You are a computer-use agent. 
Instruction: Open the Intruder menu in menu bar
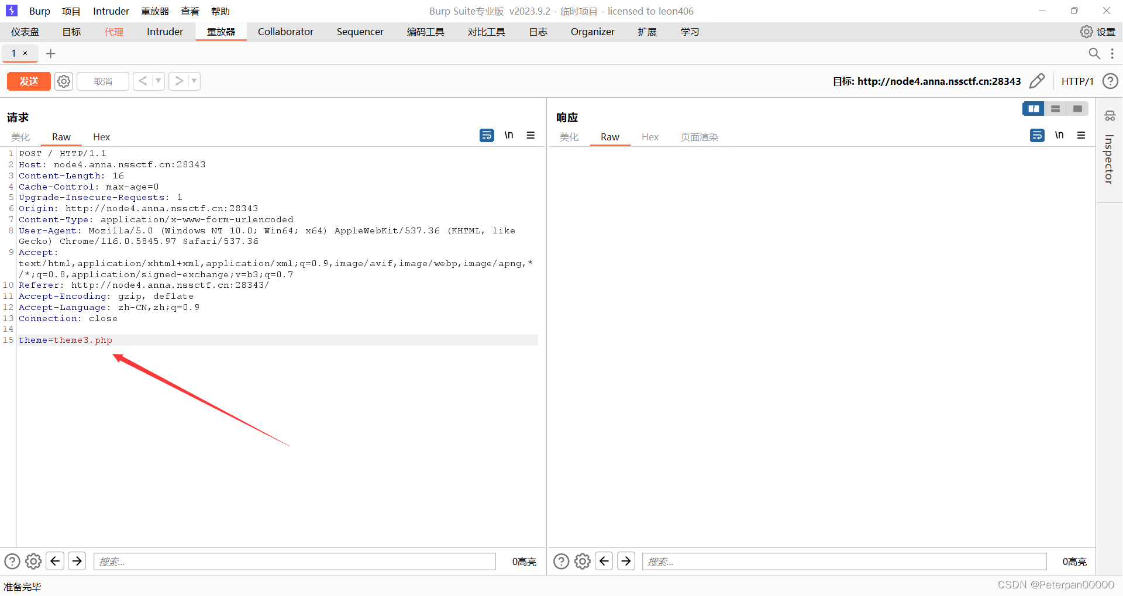[111, 11]
